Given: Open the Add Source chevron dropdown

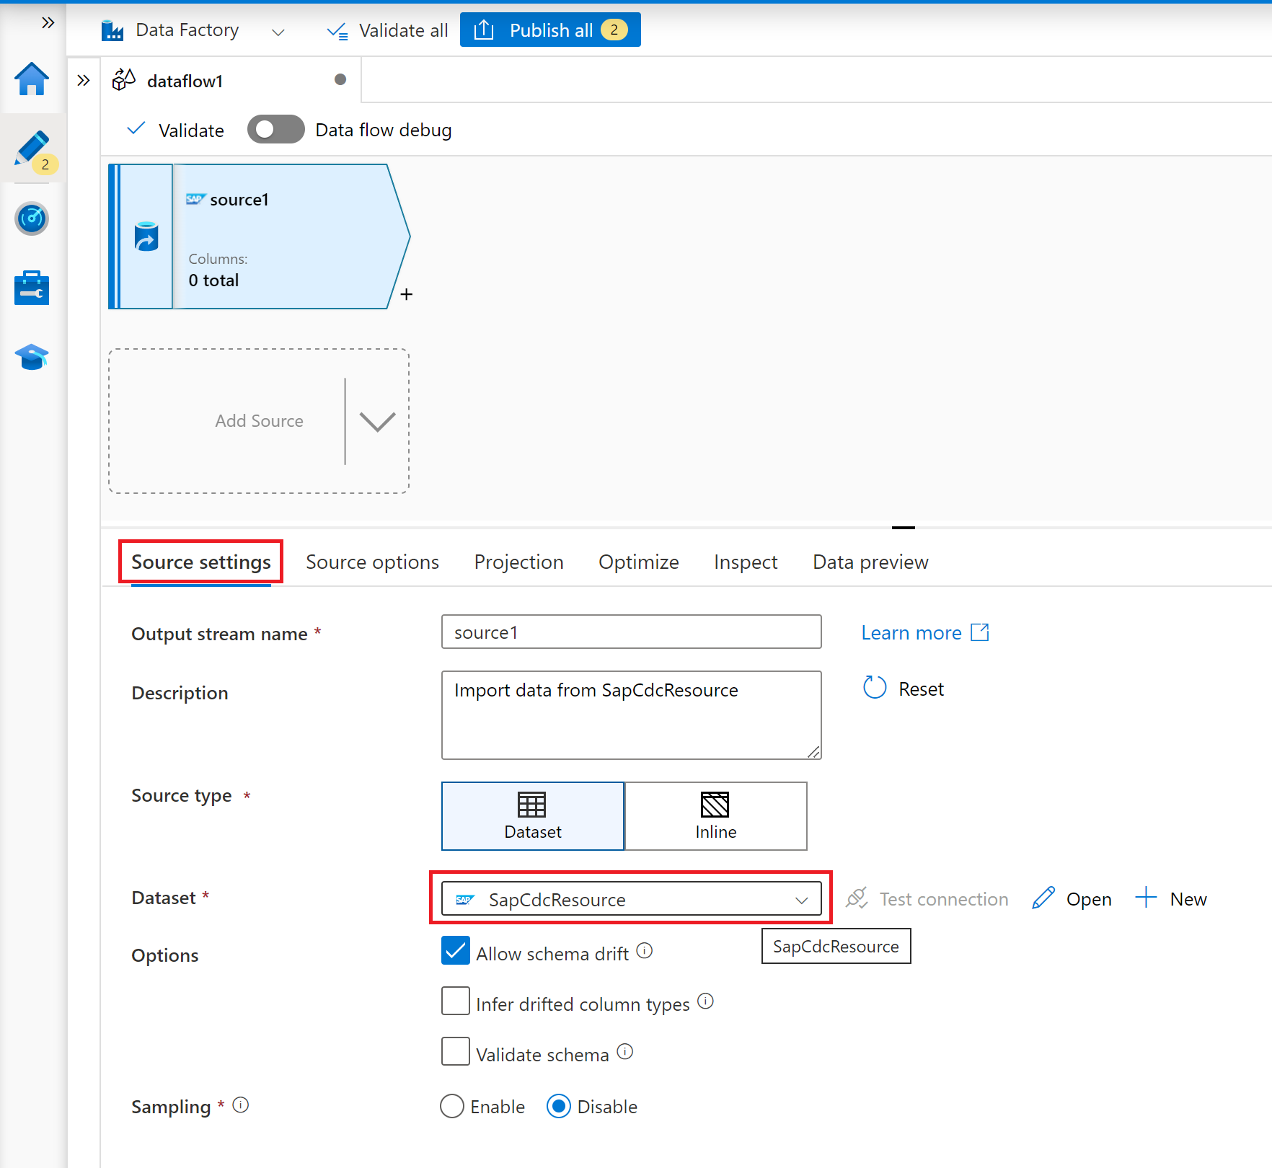Looking at the screenshot, I should tap(376, 421).
